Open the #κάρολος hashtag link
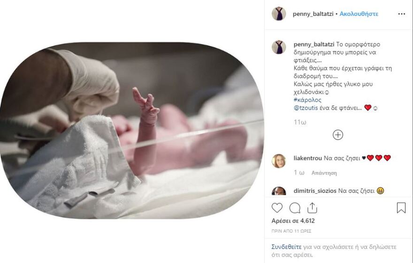 pyautogui.click(x=307, y=100)
